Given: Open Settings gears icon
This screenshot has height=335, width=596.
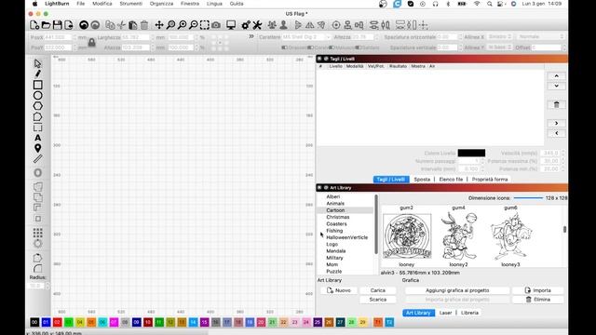Looking at the screenshot, I should 246,25.
